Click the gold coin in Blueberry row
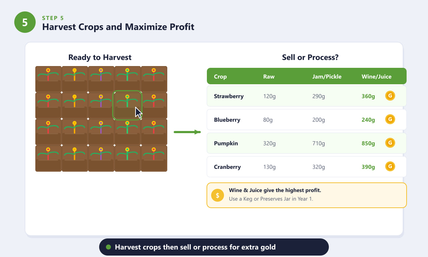Viewport: 428px width, 257px height. (390, 120)
